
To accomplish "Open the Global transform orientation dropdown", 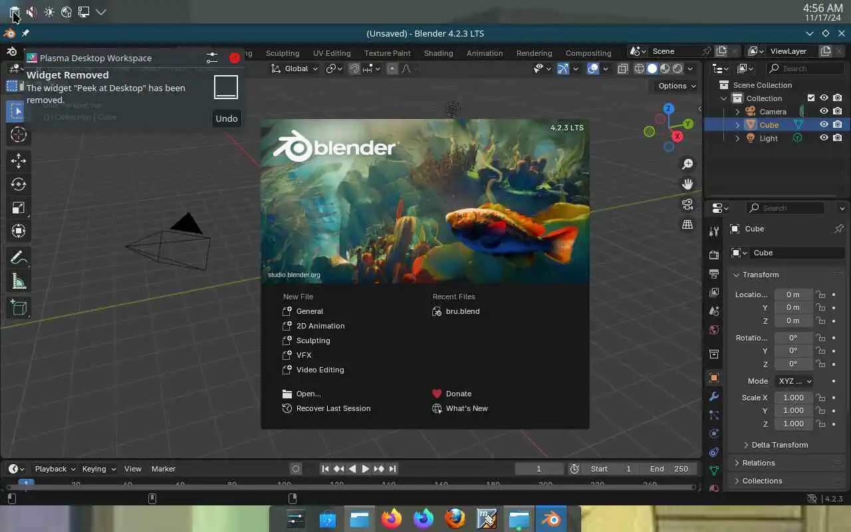I will click(x=295, y=68).
